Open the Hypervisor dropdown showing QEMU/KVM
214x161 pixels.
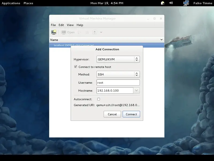tap(118, 59)
